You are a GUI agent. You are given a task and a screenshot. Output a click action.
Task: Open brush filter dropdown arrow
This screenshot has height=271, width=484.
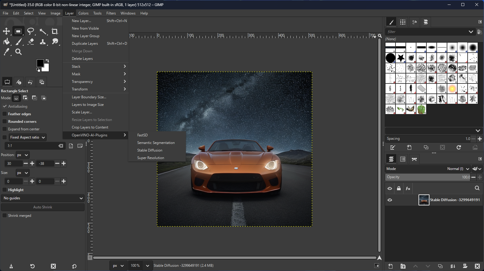471,32
